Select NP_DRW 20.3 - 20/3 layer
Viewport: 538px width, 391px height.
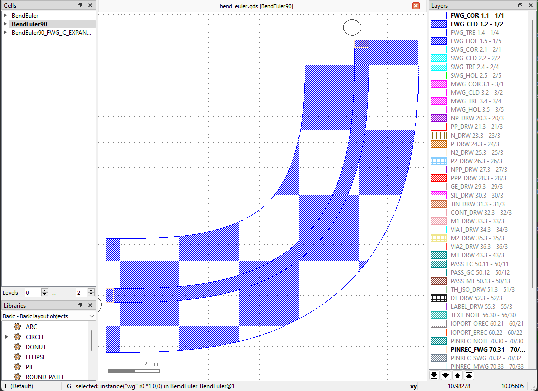click(477, 118)
